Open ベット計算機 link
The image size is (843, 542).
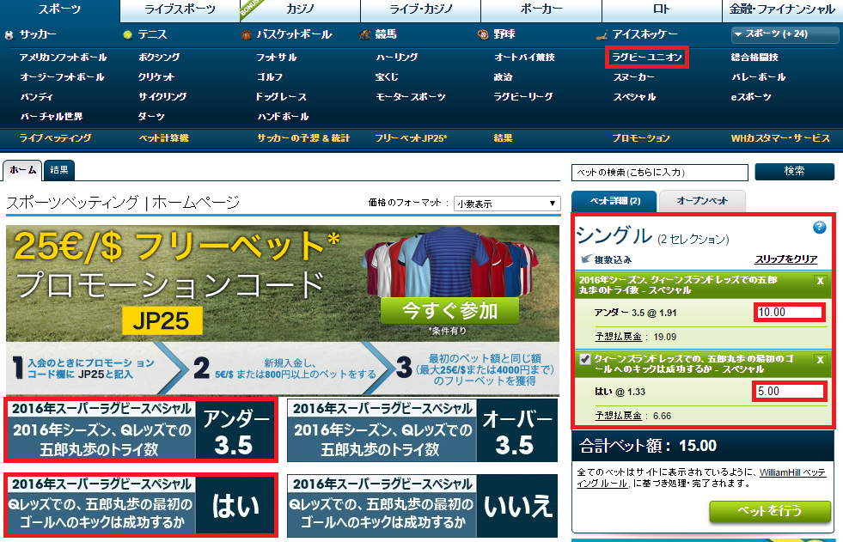pos(163,138)
